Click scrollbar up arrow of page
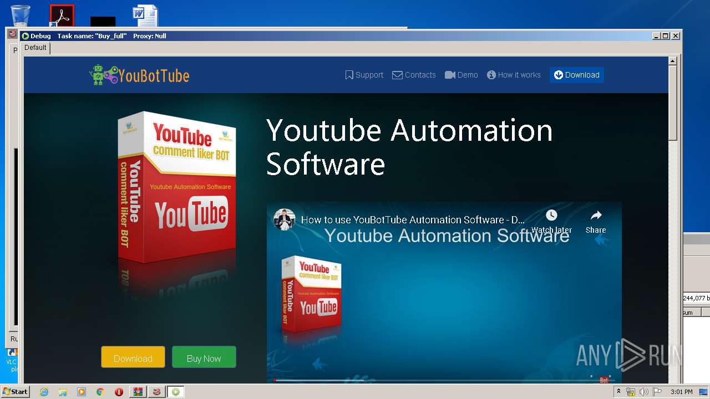Image resolution: width=710 pixels, height=399 pixels. 673,61
